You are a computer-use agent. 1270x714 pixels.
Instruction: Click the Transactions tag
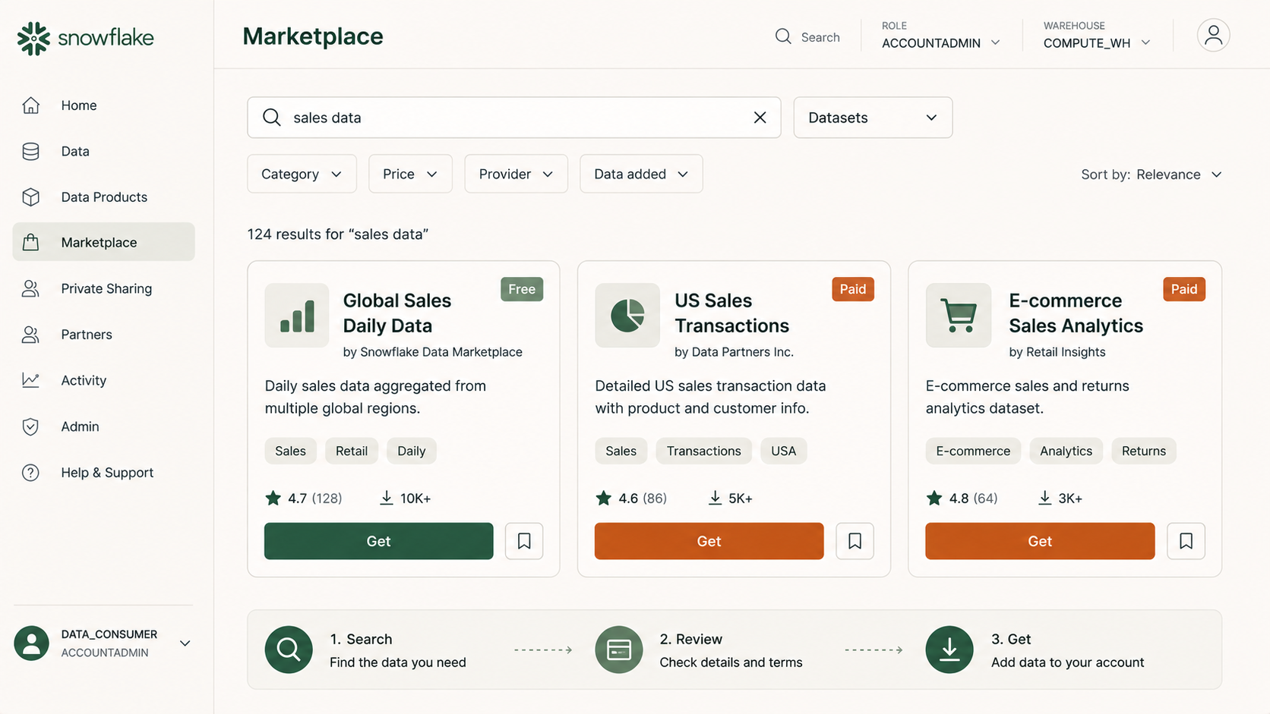[x=703, y=451]
